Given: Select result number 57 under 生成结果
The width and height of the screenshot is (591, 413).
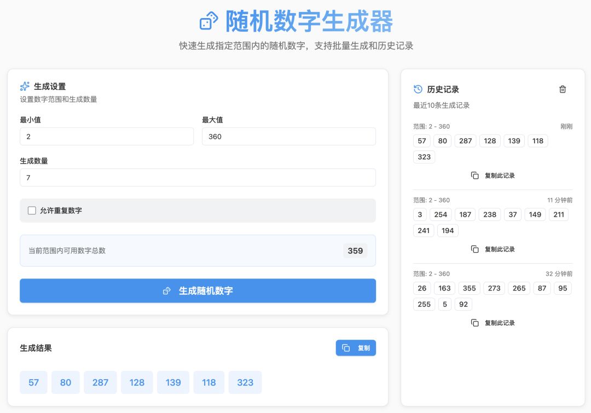Looking at the screenshot, I should pyautogui.click(x=33, y=382).
